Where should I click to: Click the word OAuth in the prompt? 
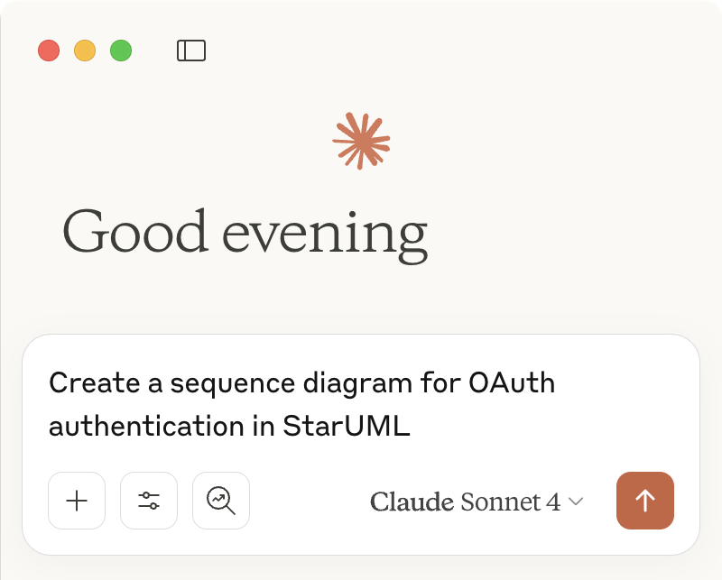[512, 383]
